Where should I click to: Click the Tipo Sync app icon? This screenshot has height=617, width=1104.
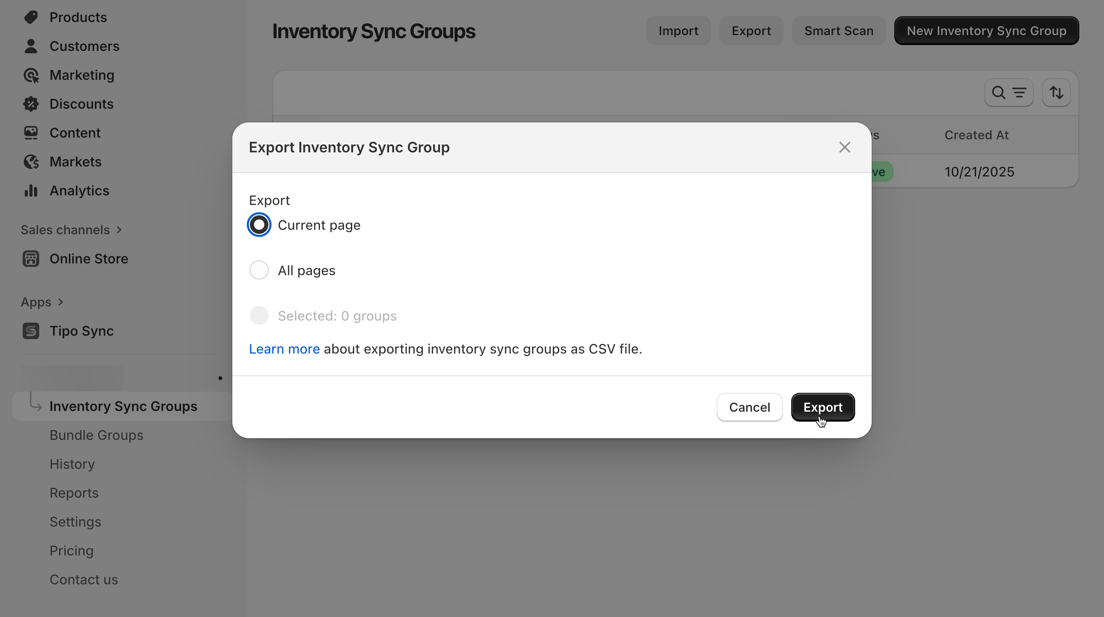[31, 331]
